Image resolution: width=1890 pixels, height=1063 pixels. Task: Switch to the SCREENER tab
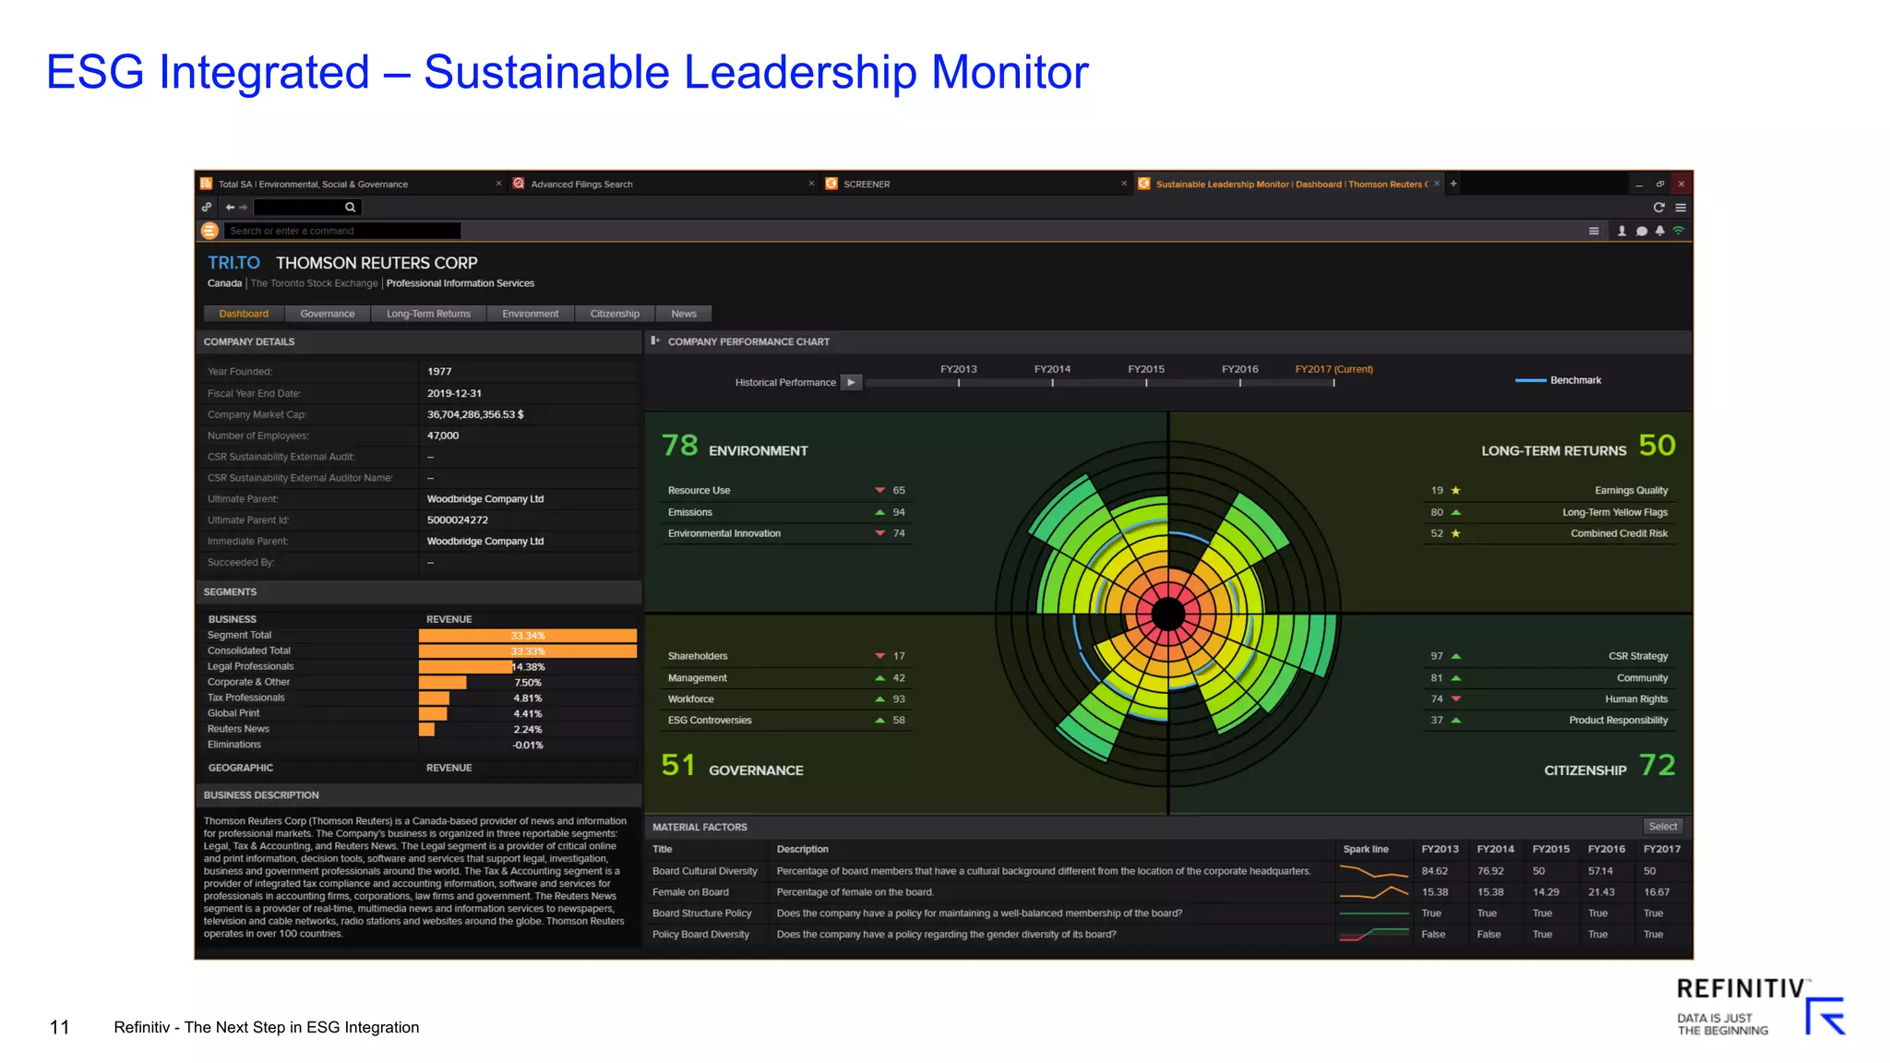pos(976,184)
